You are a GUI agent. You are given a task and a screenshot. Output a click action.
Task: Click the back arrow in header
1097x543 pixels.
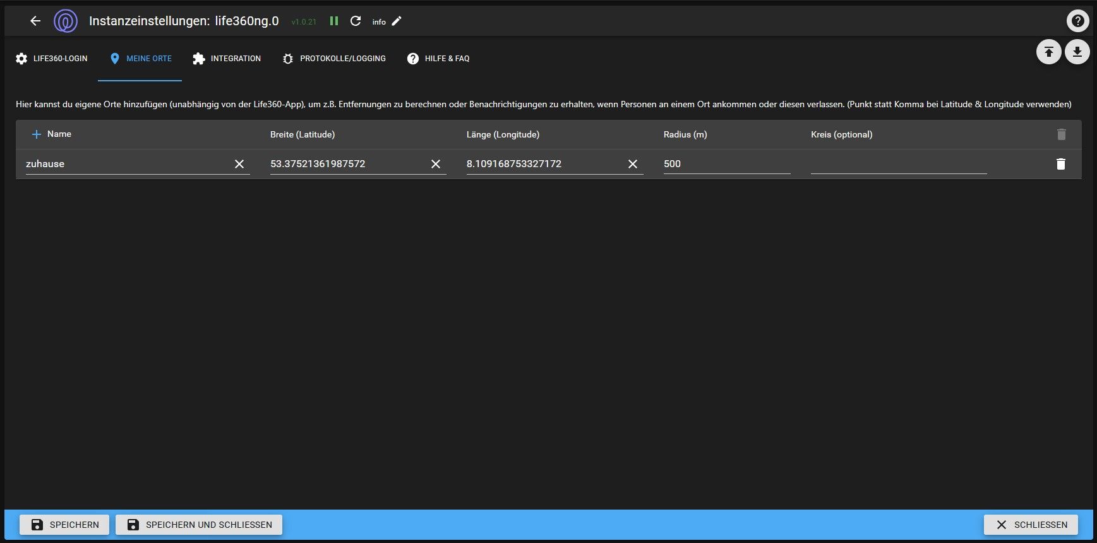(35, 21)
